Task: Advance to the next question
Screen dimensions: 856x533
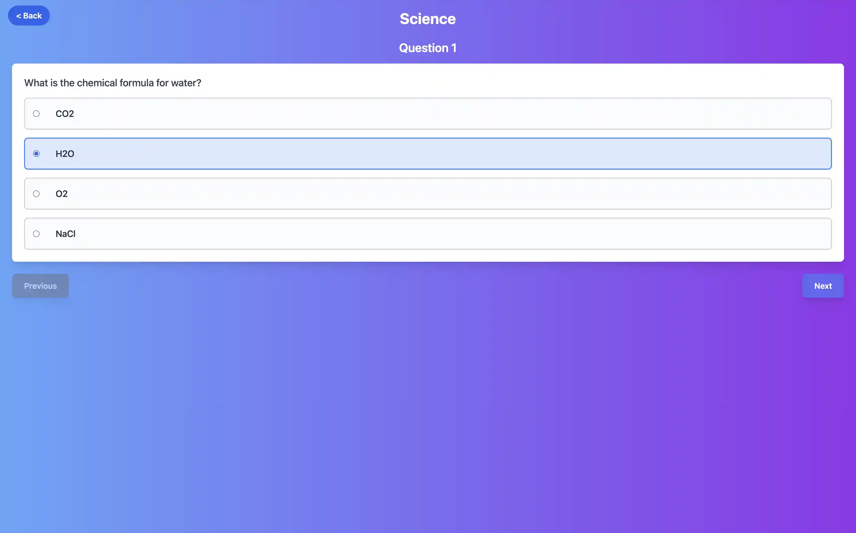Action: 823,286
